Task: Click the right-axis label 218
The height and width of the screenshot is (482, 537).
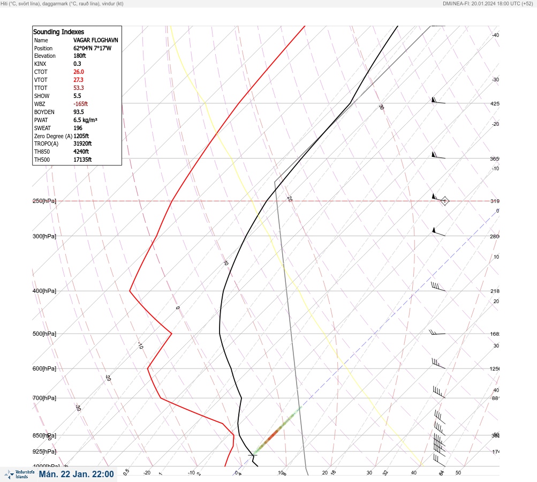Action: [x=495, y=291]
